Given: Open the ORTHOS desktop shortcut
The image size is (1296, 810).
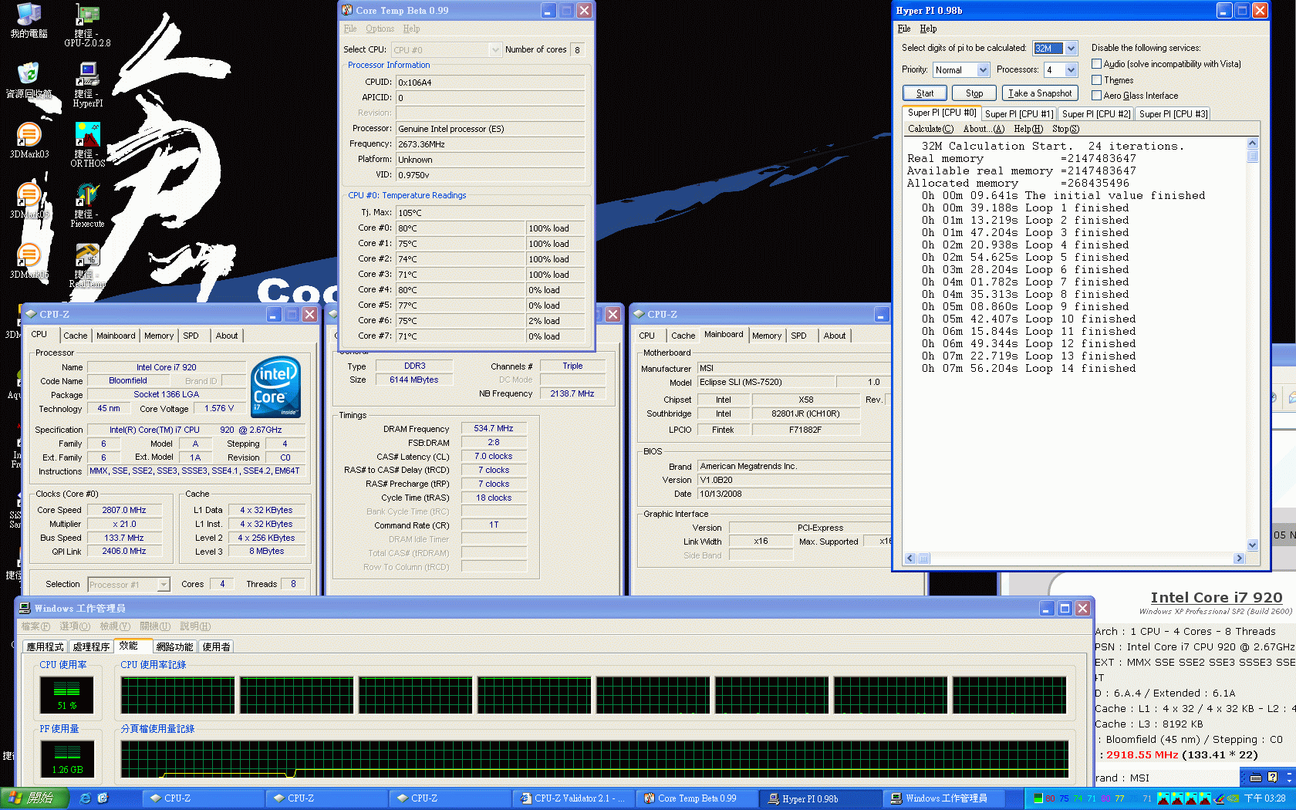Looking at the screenshot, I should (x=87, y=145).
